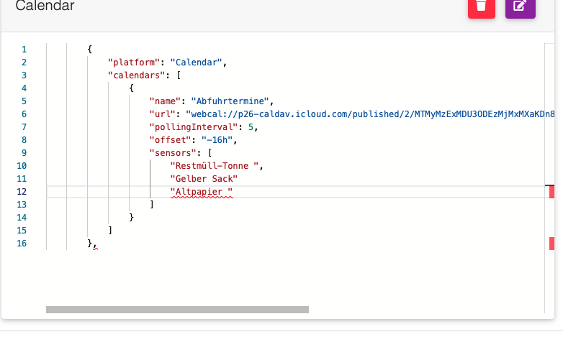Click the "calendars" key on line 3

coord(134,75)
